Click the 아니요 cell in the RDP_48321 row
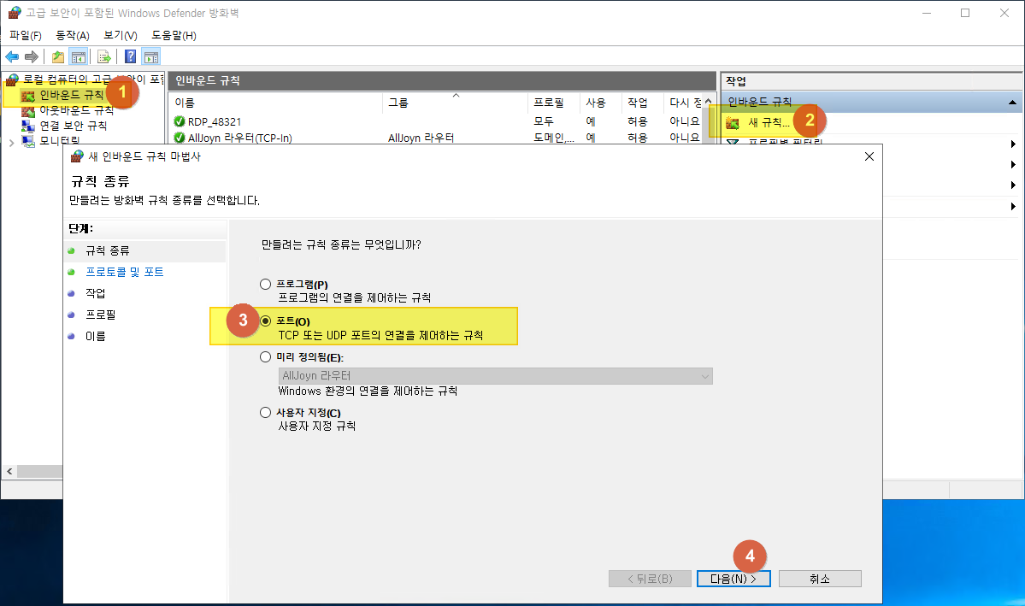Screen dimensions: 1025x606 [685, 121]
